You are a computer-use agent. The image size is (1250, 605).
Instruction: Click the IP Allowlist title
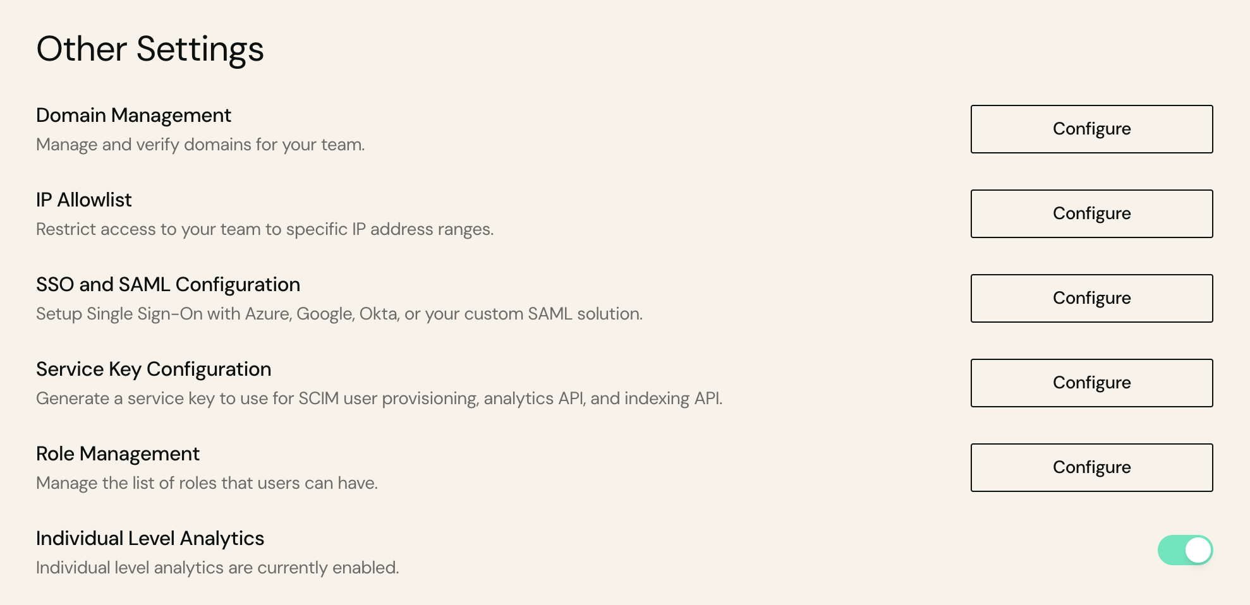tap(83, 200)
